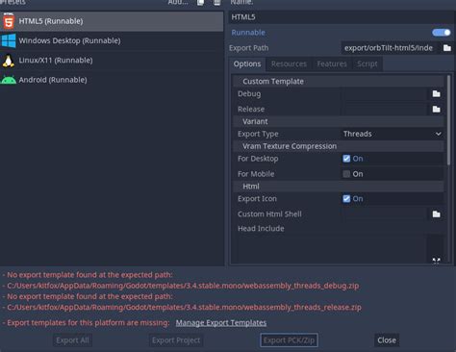Switch to the Options tab
The image size is (456, 352).
tap(247, 64)
